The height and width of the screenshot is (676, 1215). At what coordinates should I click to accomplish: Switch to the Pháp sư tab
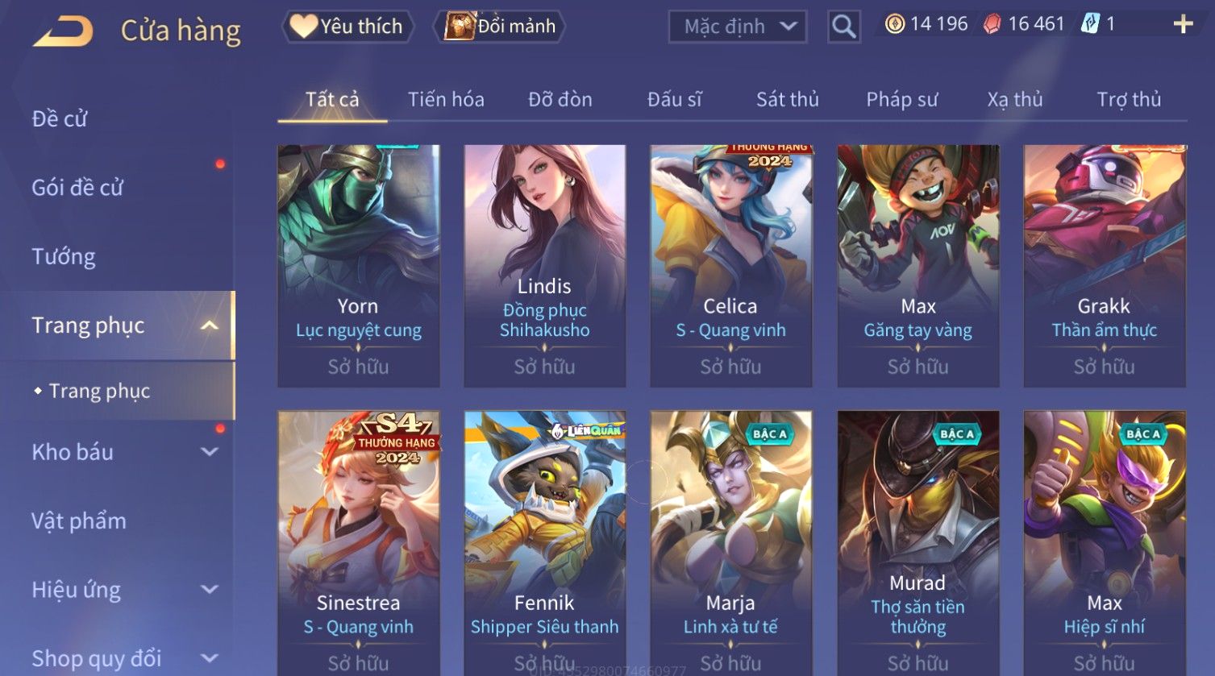coord(901,99)
